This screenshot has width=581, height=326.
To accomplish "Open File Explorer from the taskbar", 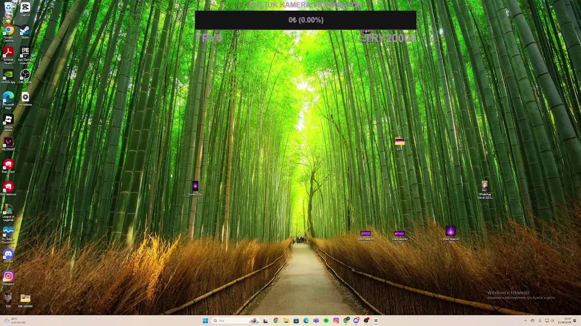I will (286, 321).
